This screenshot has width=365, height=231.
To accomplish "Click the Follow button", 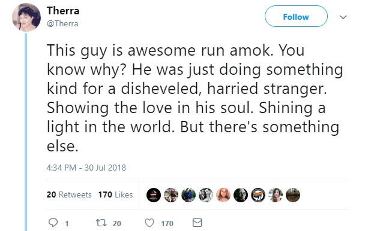I will tap(296, 17).
